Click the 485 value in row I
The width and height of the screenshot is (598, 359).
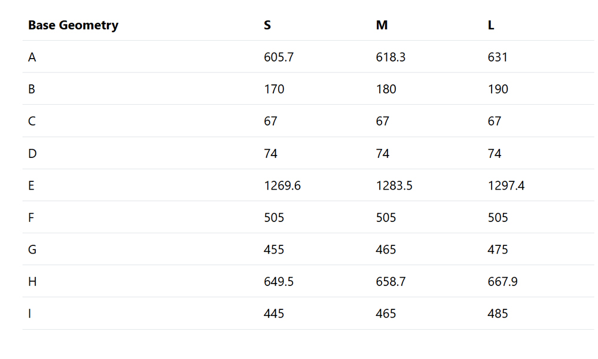point(498,314)
